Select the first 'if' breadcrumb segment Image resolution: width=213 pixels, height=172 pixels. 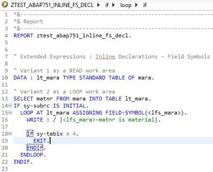(107, 5)
